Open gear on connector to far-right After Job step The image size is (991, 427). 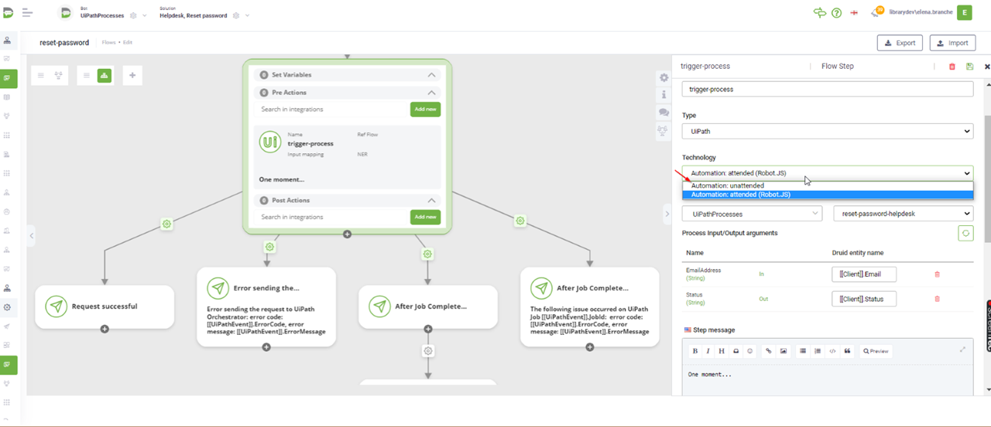point(520,220)
